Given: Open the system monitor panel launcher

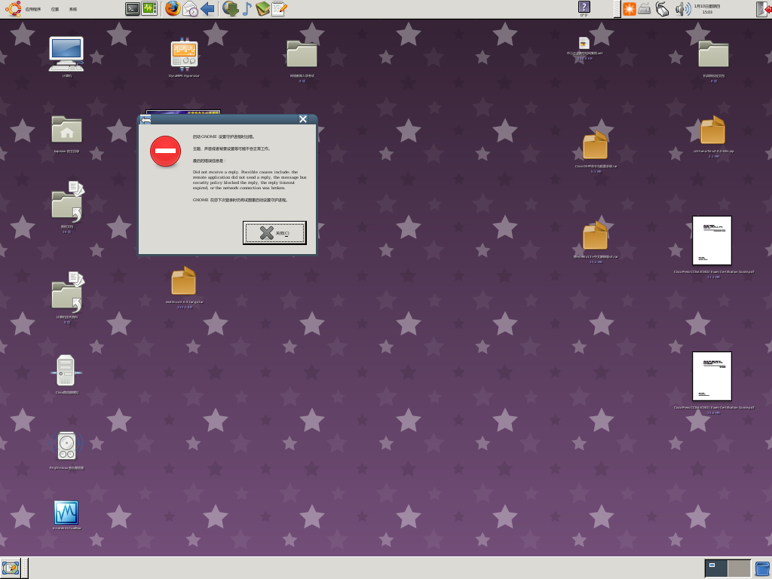Looking at the screenshot, I should [149, 9].
